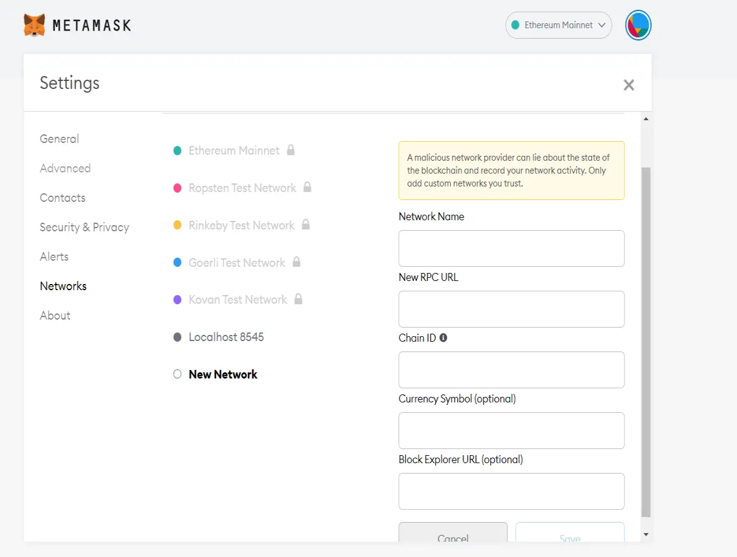Click the METAMASK wordmark text
737x557 pixels.
pyautogui.click(x=92, y=25)
